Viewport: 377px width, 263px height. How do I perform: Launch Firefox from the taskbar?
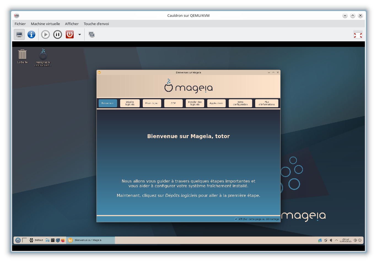point(63,240)
